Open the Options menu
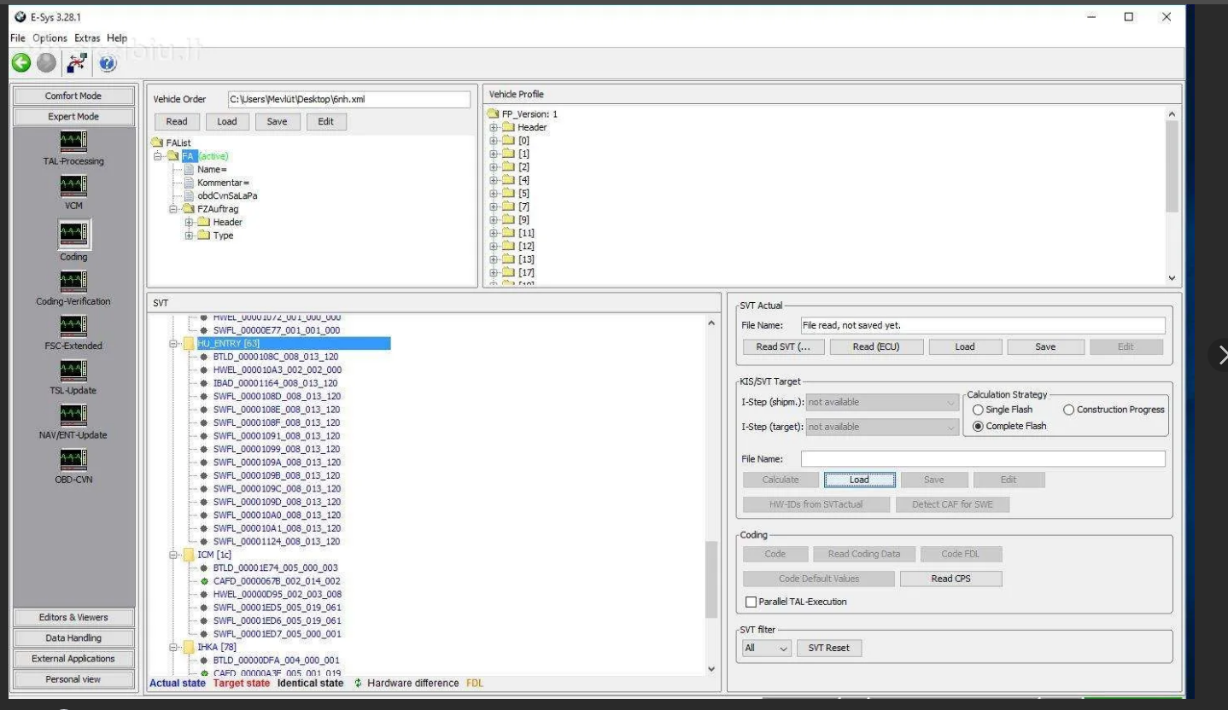1228x710 pixels. click(x=50, y=38)
